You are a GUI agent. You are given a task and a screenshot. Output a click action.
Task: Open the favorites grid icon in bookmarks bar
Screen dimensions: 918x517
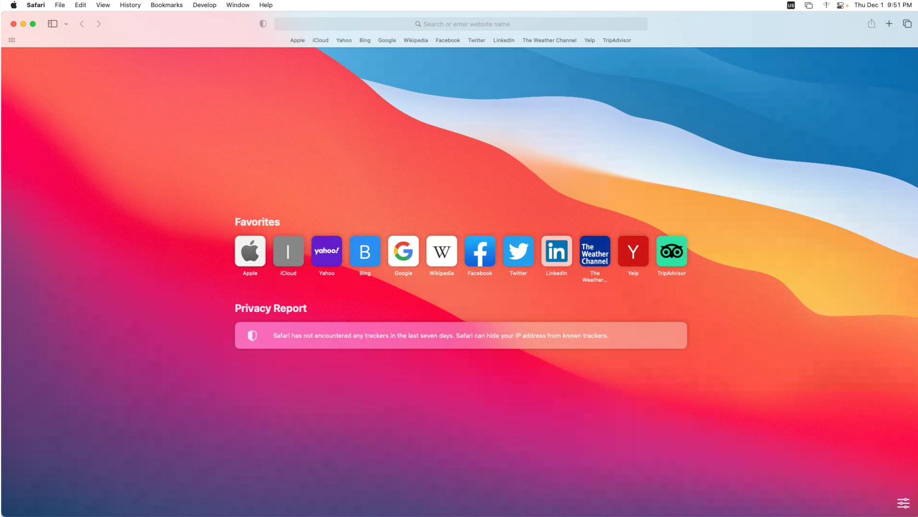point(12,40)
